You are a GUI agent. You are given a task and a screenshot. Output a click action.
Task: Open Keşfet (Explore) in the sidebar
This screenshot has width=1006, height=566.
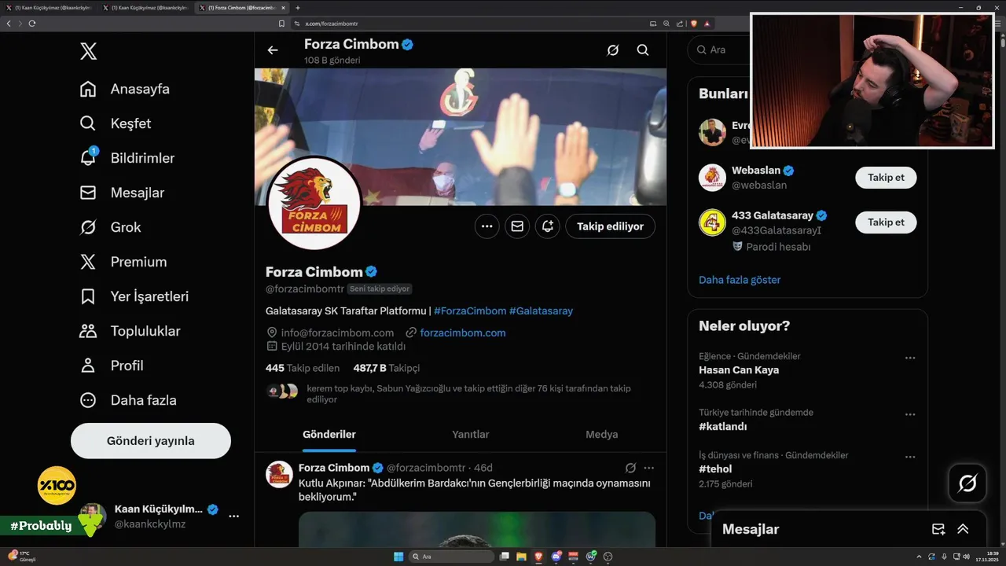point(116,123)
